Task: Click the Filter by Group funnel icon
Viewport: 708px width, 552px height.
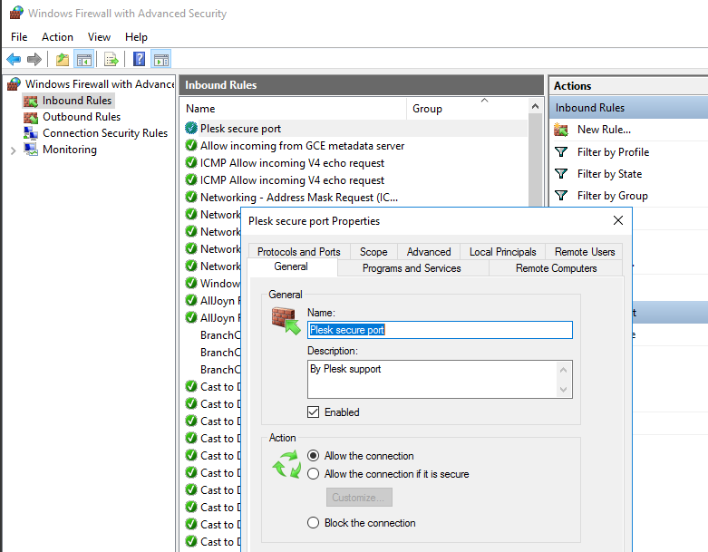Action: 561,196
